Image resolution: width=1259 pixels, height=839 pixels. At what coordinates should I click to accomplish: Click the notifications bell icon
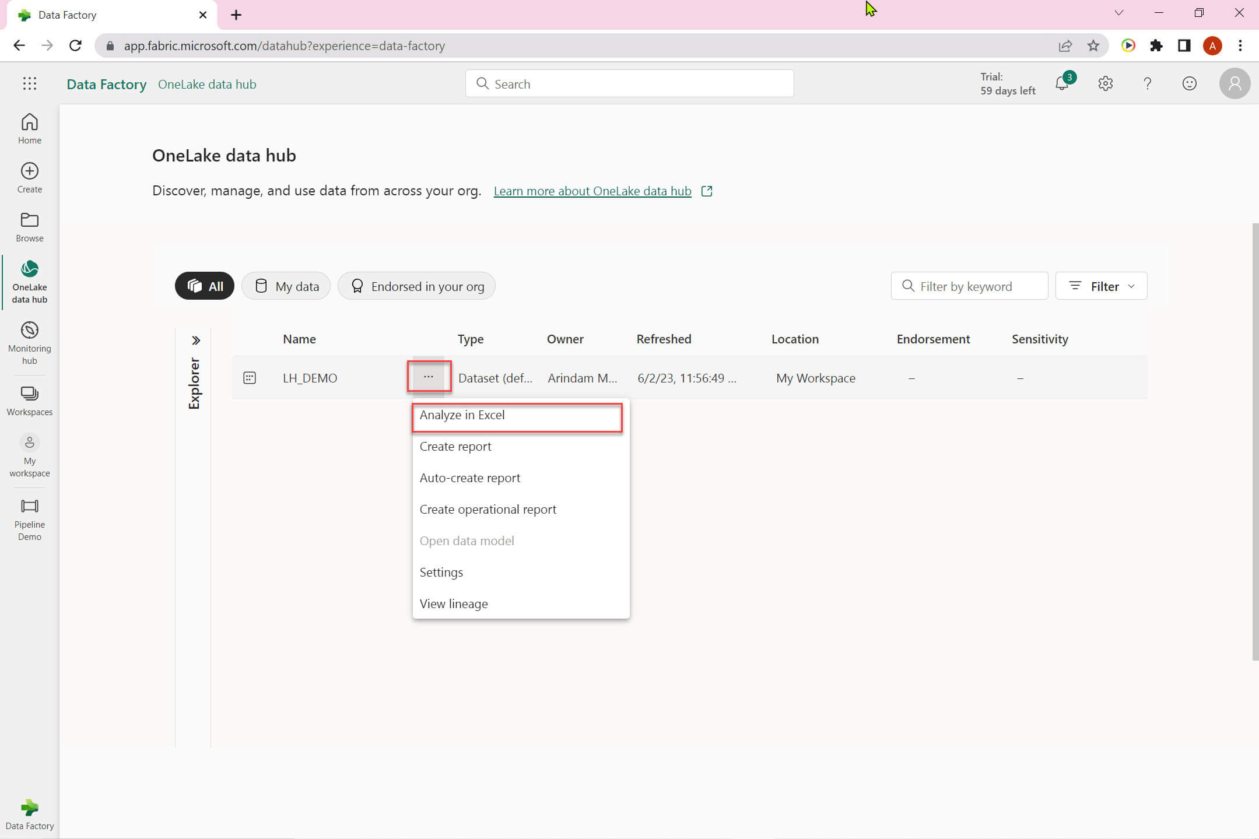1062,83
